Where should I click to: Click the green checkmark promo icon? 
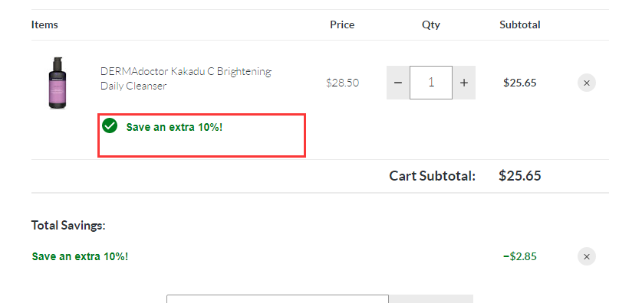tap(110, 126)
